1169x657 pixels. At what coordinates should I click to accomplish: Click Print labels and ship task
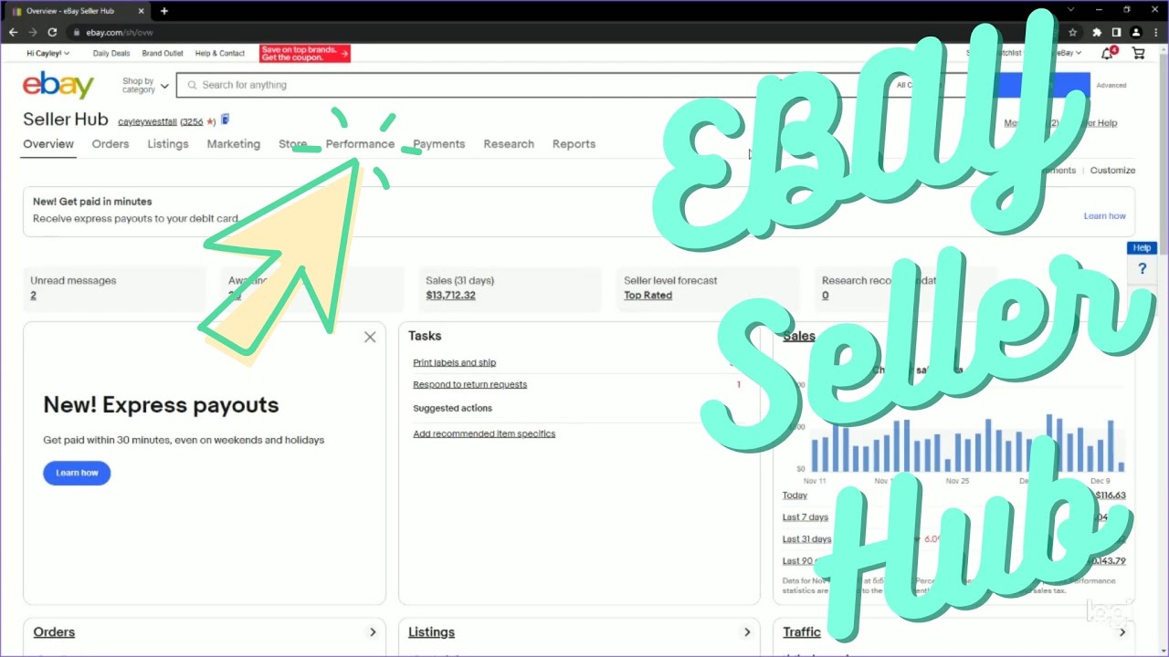455,362
